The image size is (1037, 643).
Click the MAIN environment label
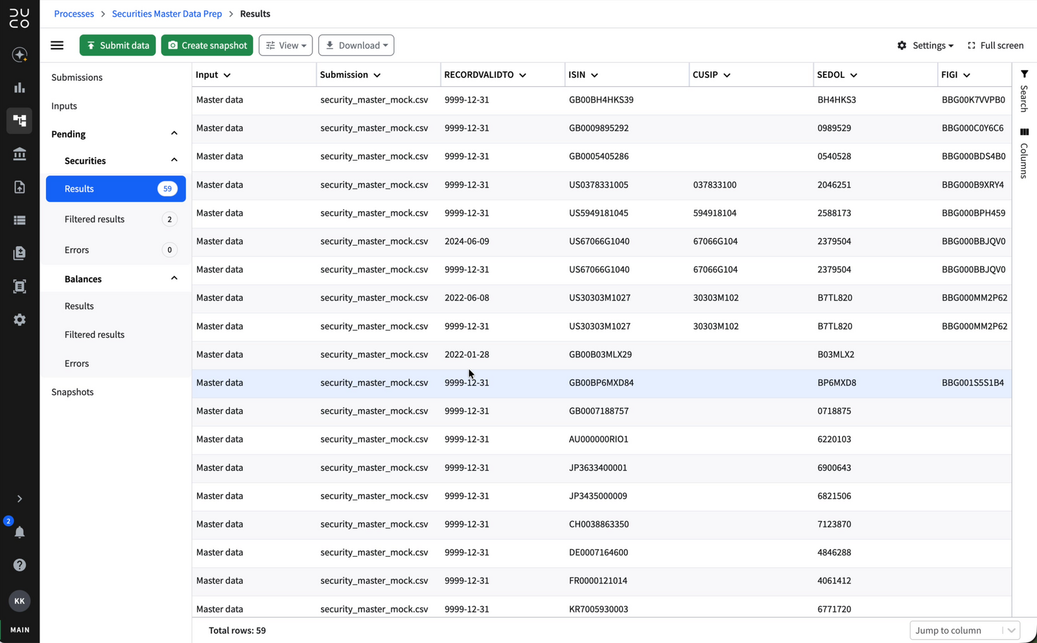tap(19, 630)
